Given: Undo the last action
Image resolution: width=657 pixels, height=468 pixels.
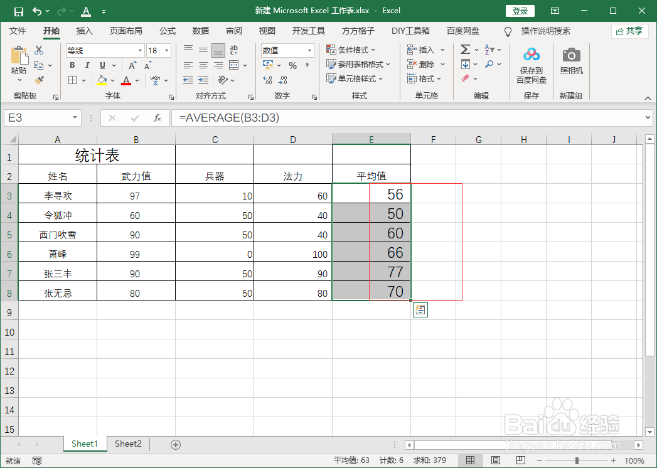Looking at the screenshot, I should [37, 11].
